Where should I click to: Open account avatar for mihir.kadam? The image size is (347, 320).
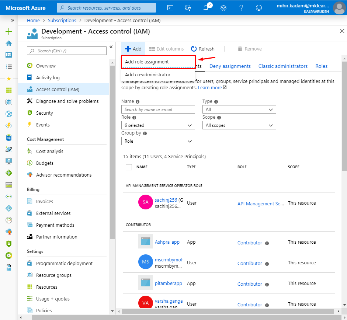pyautogui.click(x=339, y=8)
